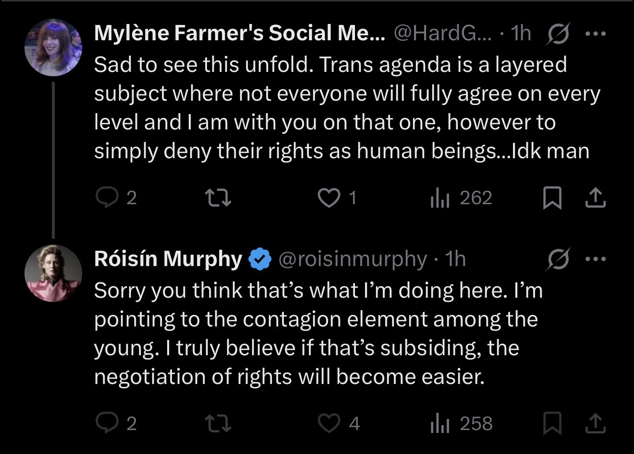This screenshot has width=634, height=454.
Task: Open Róisín Murphy's profile avatar
Action: (53, 273)
